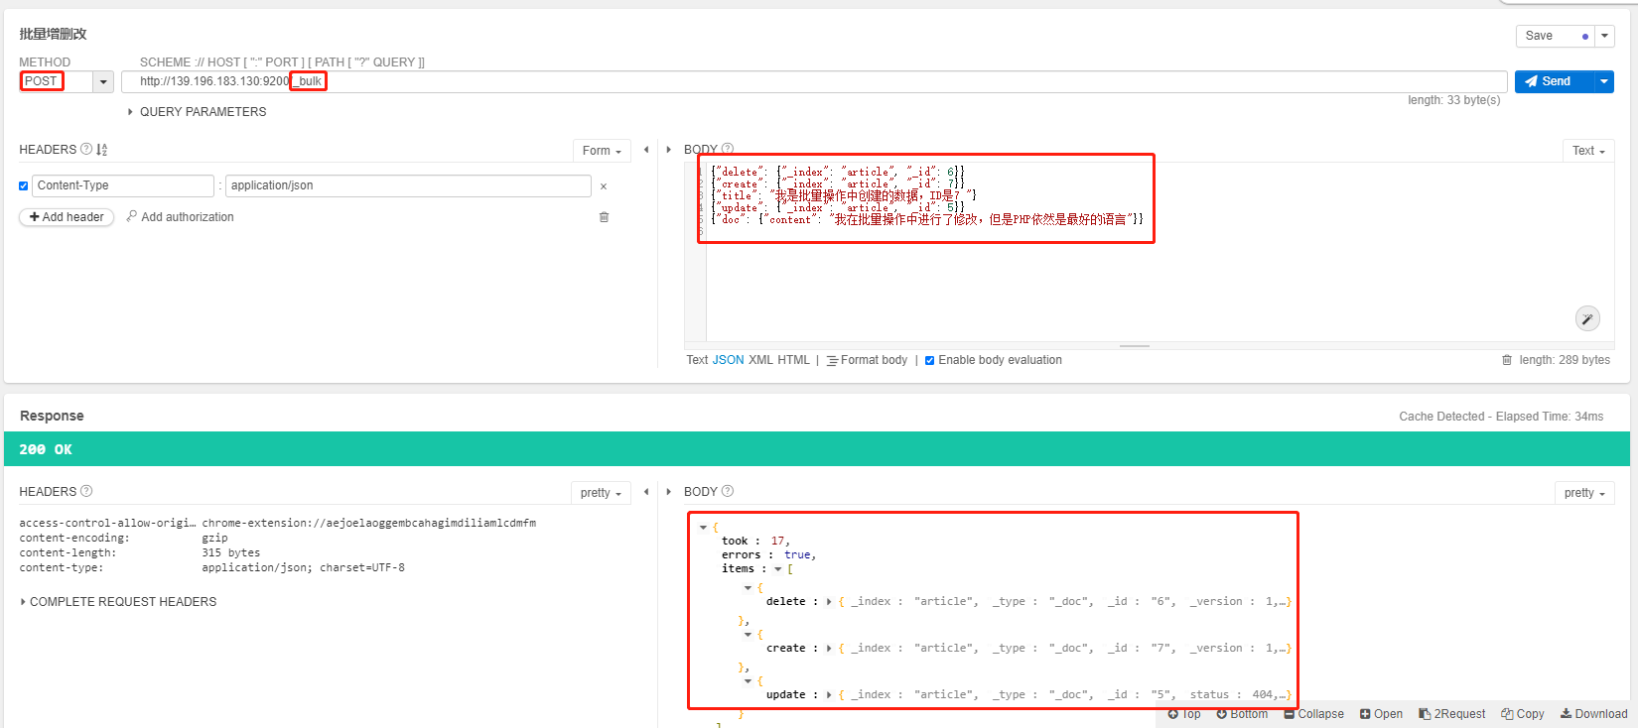The image size is (1638, 728).
Task: Jump to Top of response body
Action: [1184, 714]
